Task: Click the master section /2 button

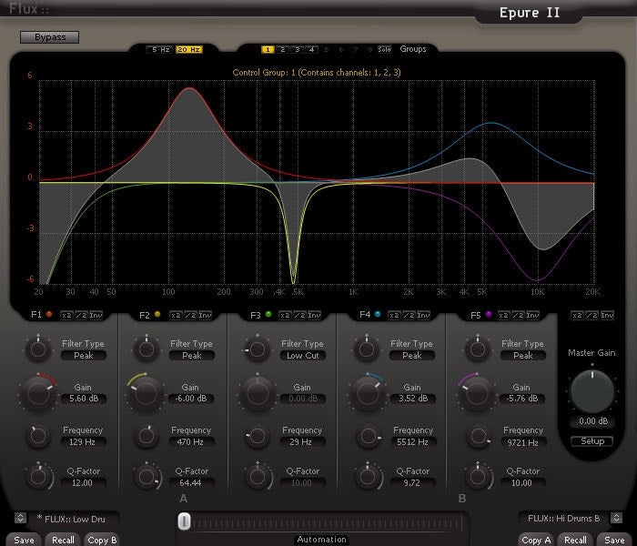Action: point(591,315)
